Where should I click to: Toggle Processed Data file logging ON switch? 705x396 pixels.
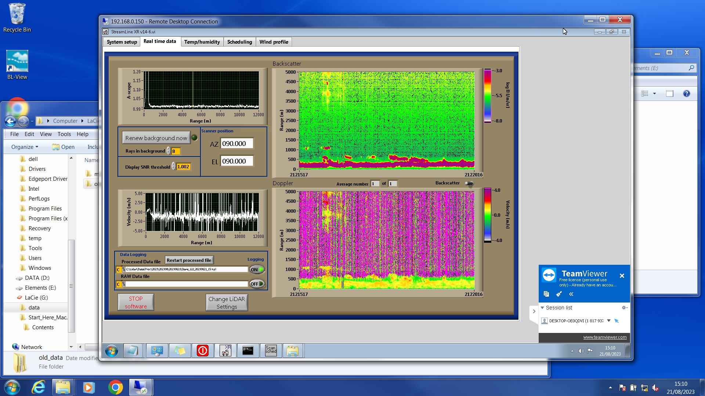click(257, 269)
